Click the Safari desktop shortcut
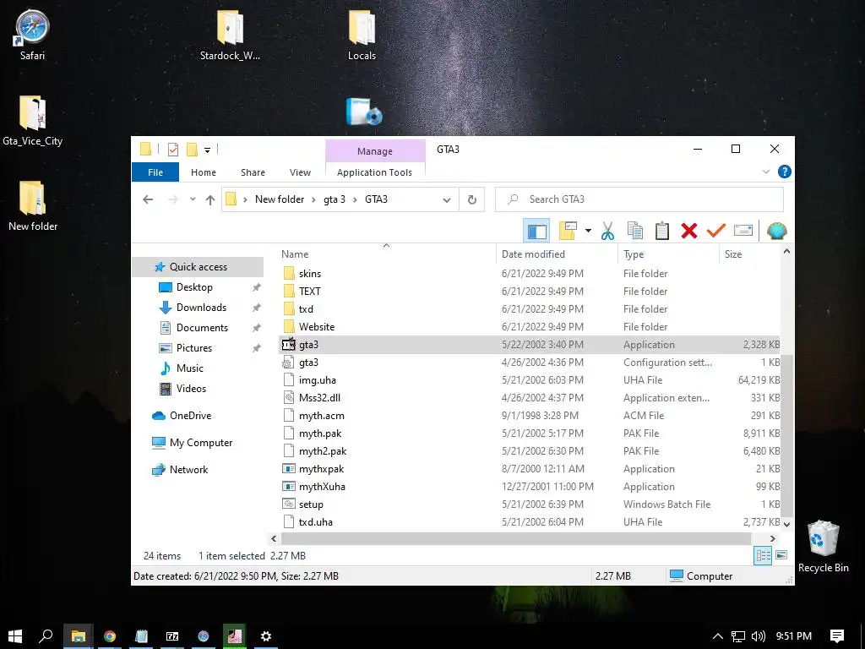The width and height of the screenshot is (865, 649). point(32,34)
